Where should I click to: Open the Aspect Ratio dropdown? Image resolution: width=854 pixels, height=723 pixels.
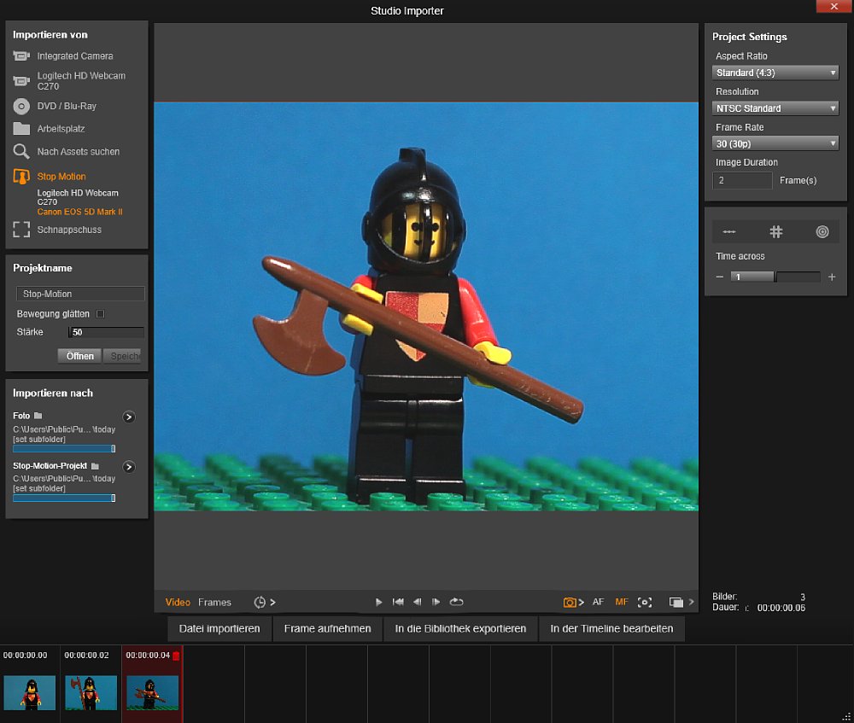point(775,73)
